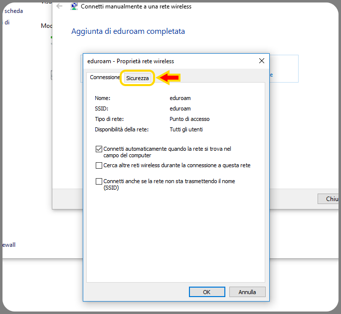Click the Annulla button
The width and height of the screenshot is (341, 314).
pyautogui.click(x=247, y=292)
